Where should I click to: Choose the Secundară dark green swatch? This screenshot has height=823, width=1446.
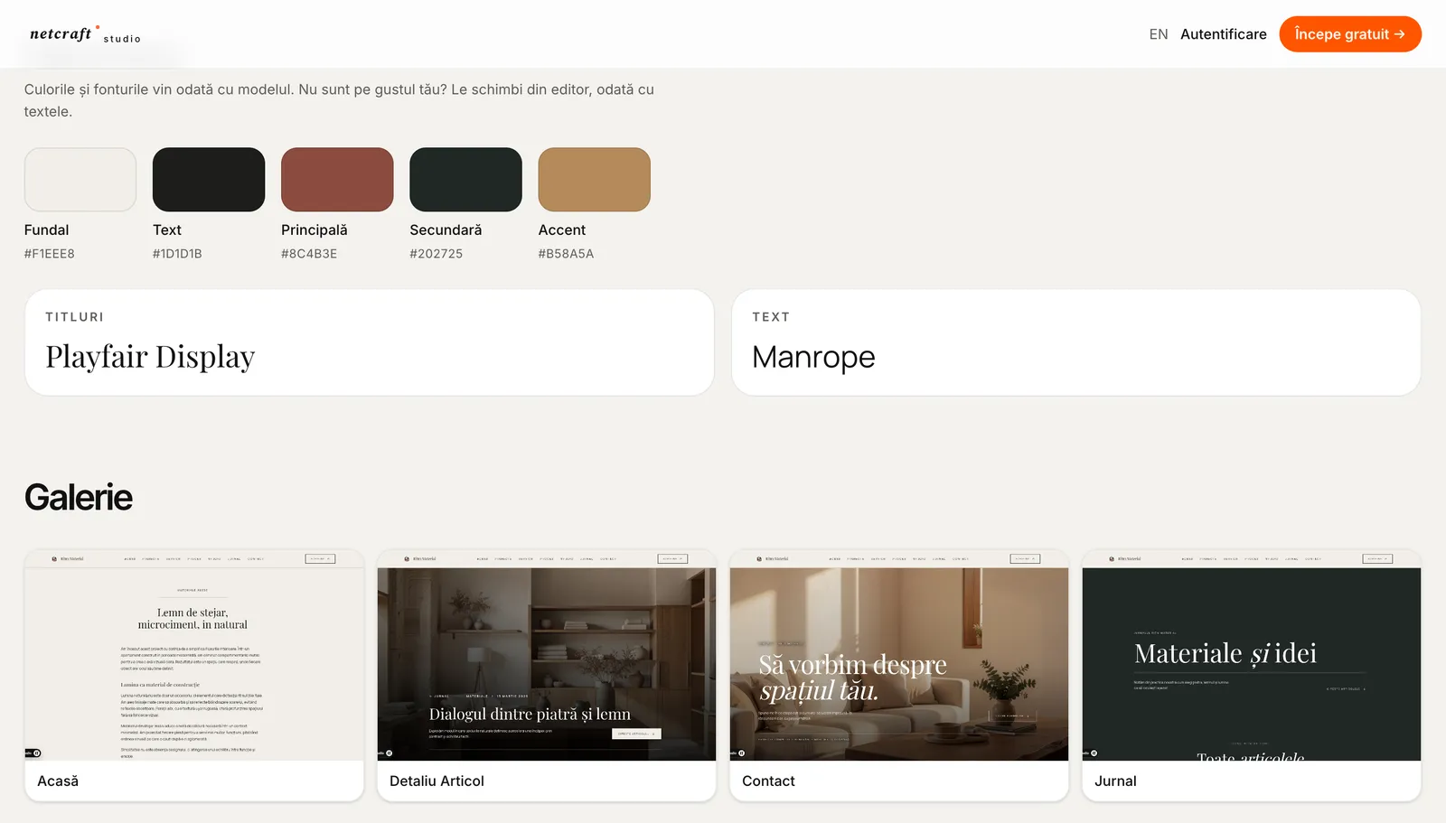click(x=465, y=180)
